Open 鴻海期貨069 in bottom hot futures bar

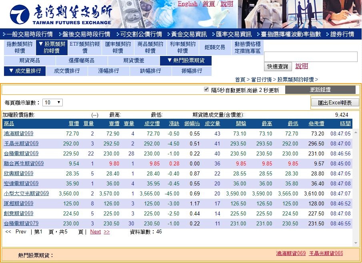point(291,253)
